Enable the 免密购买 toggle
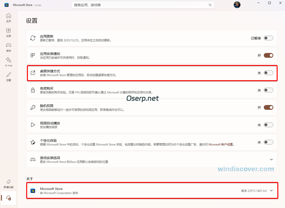This screenshot has height=208, width=285. point(268,90)
